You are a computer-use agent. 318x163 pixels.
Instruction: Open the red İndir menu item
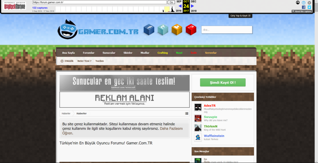[x=194, y=53]
